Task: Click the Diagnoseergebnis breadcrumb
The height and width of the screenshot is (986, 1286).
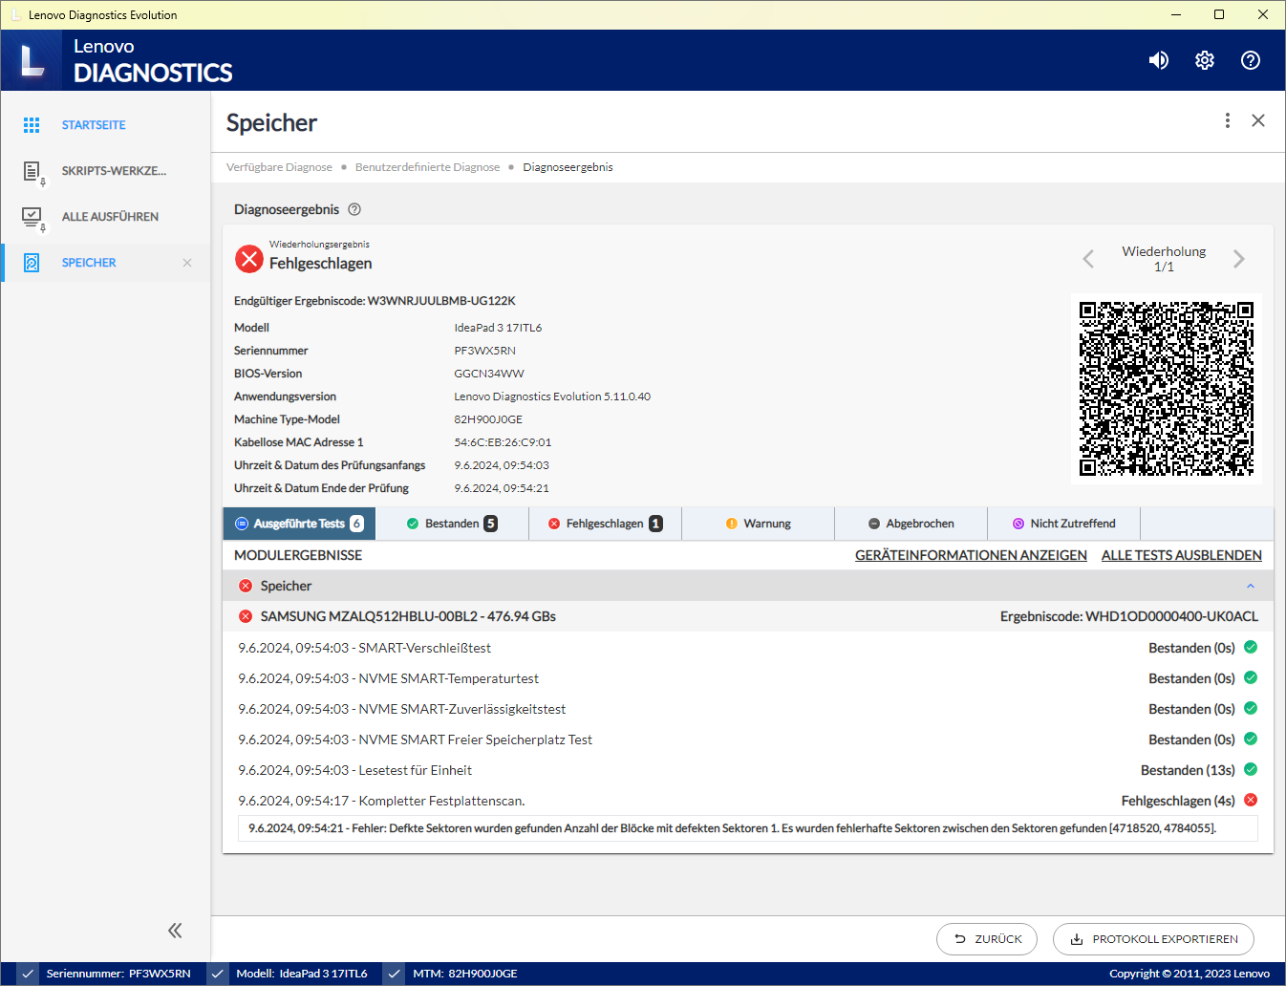Action: point(568,167)
